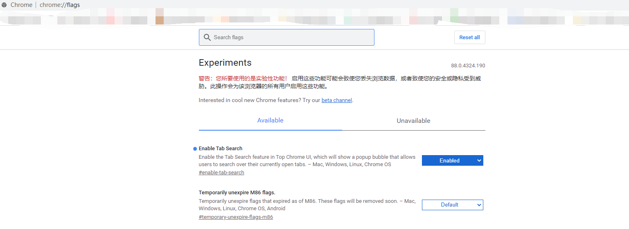Focus the Search flags input field
The width and height of the screenshot is (629, 229).
coord(291,38)
